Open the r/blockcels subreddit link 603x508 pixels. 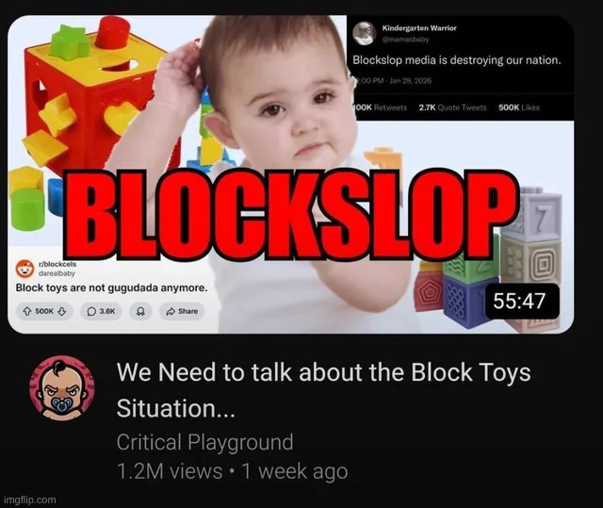[57, 264]
